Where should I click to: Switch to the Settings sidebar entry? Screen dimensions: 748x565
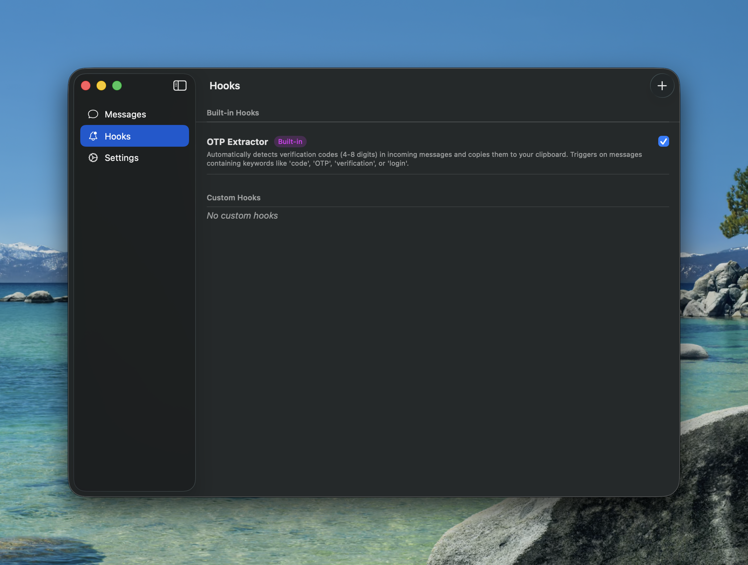point(121,158)
